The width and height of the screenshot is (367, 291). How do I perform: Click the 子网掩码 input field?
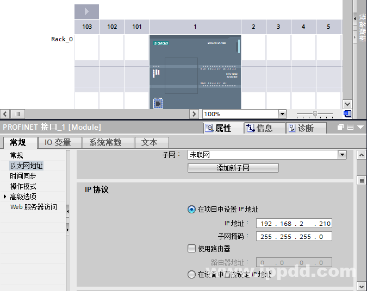pyautogui.click(x=294, y=236)
